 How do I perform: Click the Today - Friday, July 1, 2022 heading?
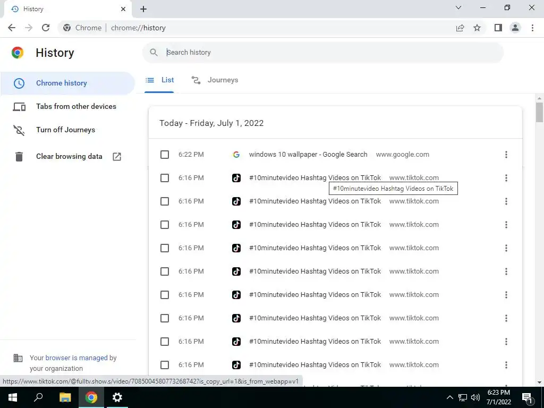211,123
